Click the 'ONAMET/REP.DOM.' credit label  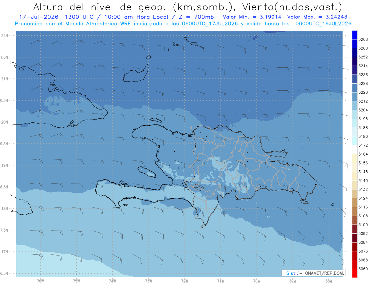(324, 273)
